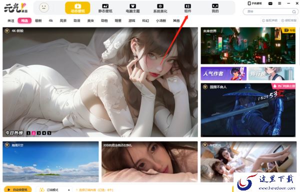Select the 动漫 category tab
Viewport: 300px width, 192px height.
coord(76,20)
